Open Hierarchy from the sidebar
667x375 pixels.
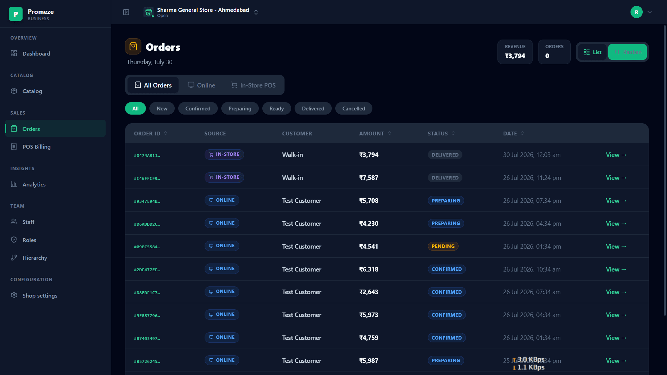[x=56, y=258]
